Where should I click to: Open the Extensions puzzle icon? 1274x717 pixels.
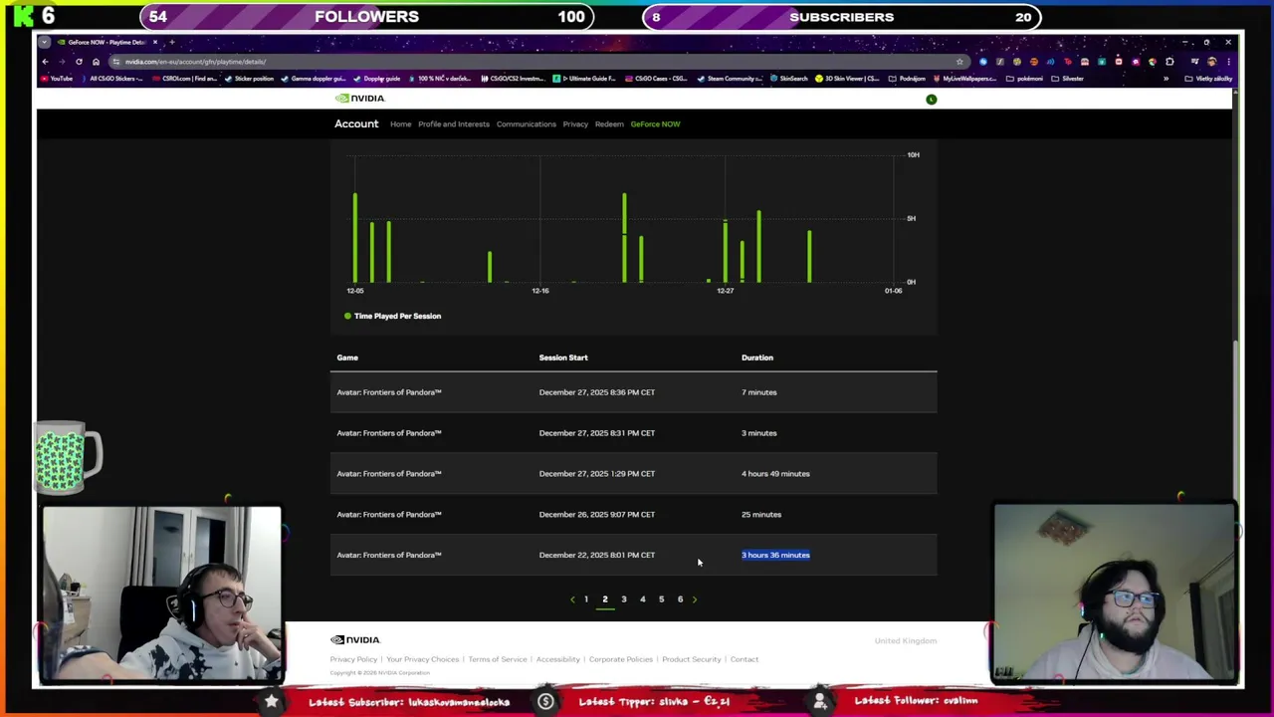click(x=1169, y=62)
